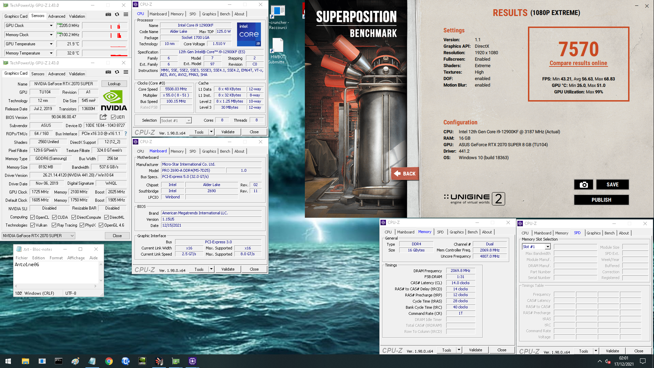Click the camera screenshot button in Superposition
This screenshot has height=368, width=654.
coord(583,184)
